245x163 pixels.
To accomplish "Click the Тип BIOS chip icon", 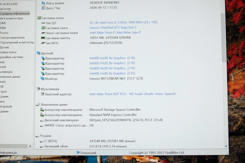I will tap(43, 43).
